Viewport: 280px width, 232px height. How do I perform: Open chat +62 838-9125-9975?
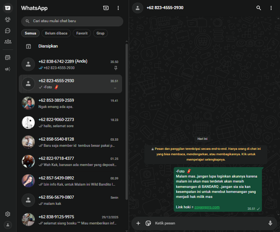tap(71, 220)
